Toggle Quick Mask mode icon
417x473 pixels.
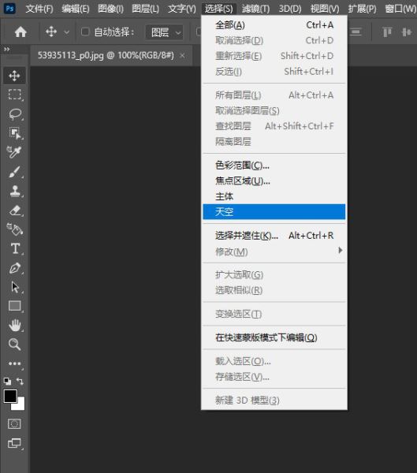14,424
